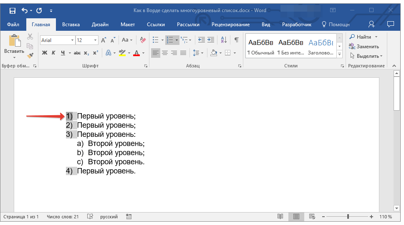The height and width of the screenshot is (225, 404).
Task: Increase indent of the list
Action: [x=211, y=40]
